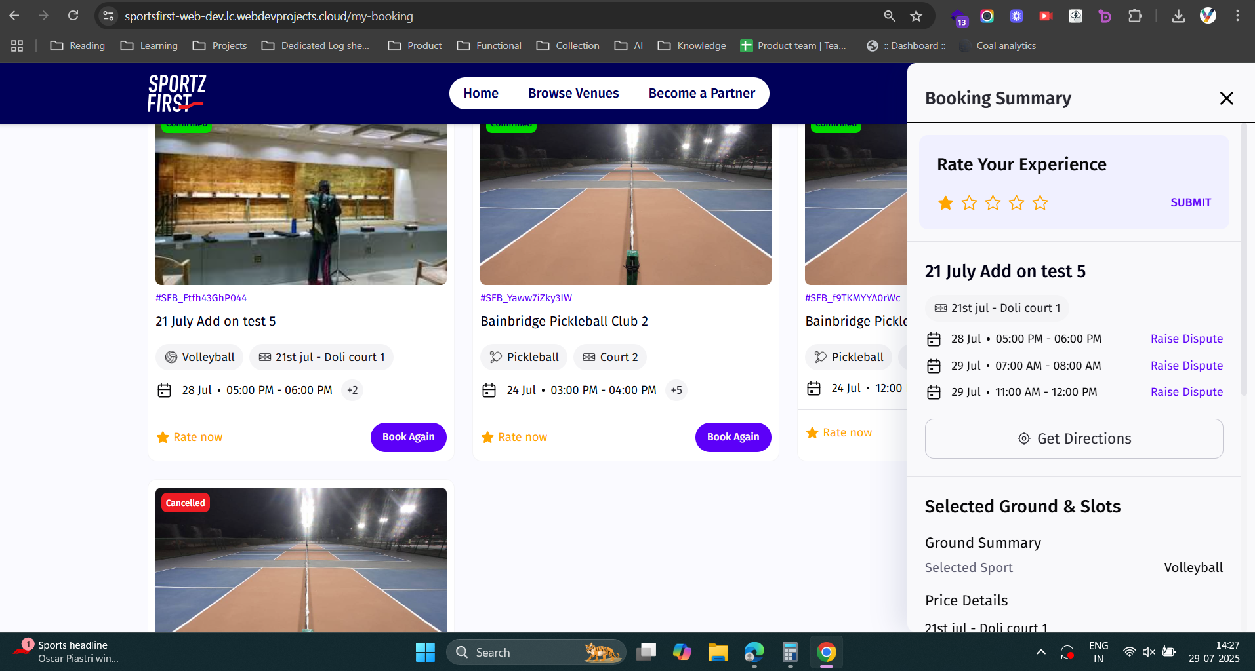1255x671 pixels.
Task: Book Again for Bainbridge Pickleball Club 2
Action: (733, 437)
